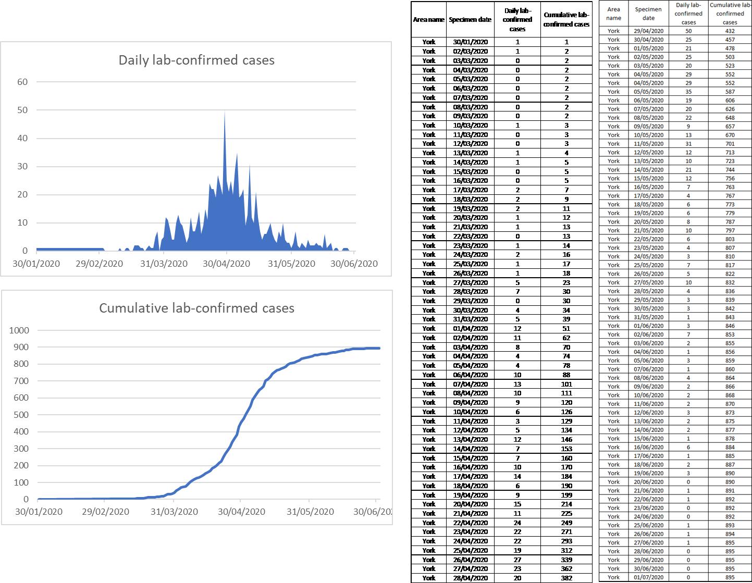
Task: Click date cell 08/06/2020 in right table
Action: point(648,378)
